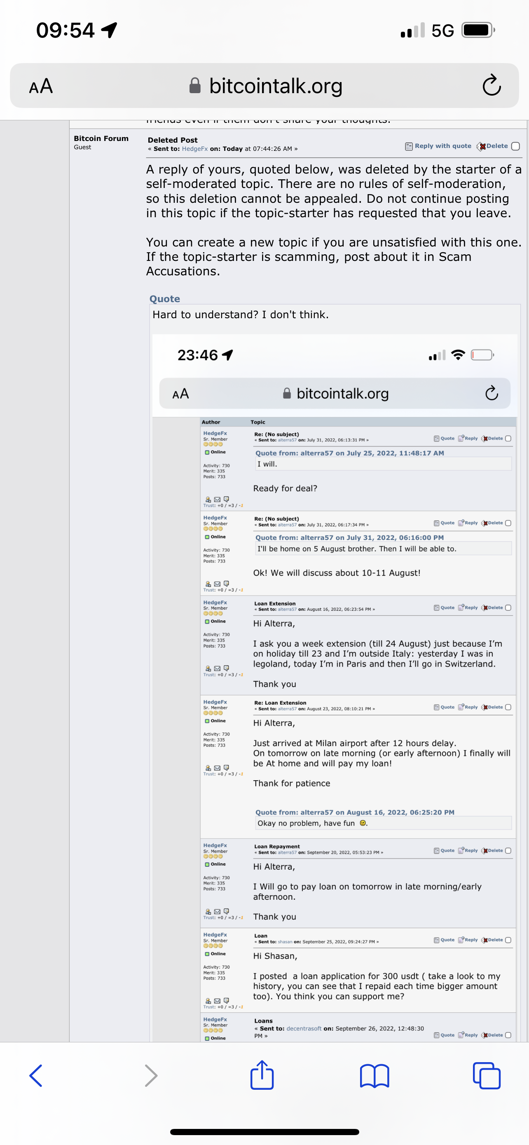The image size is (529, 1145).
Task: Tap the 09:54 clock in status bar
Action: 65,30
